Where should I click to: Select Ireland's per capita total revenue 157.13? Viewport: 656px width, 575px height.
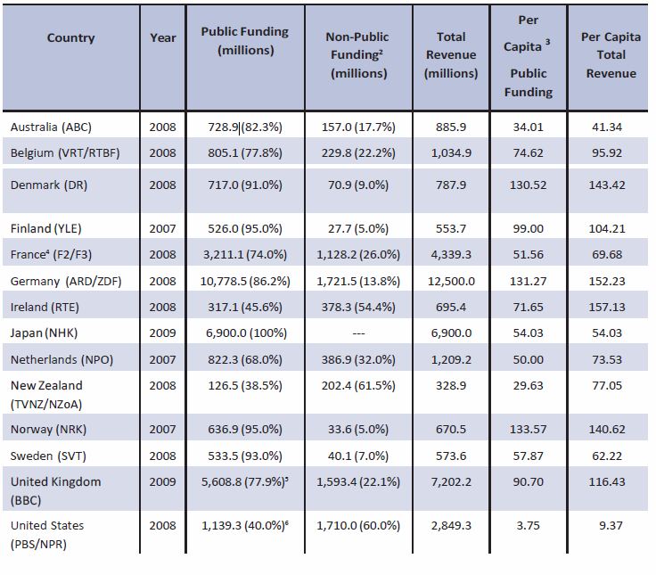[x=611, y=307]
